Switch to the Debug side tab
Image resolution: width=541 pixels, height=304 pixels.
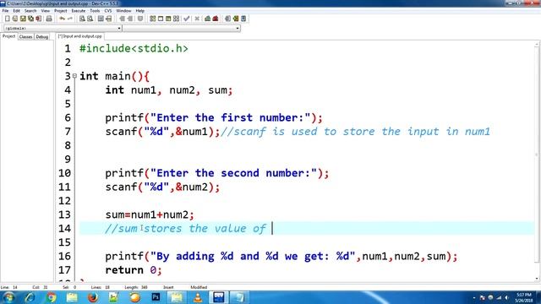coord(42,36)
